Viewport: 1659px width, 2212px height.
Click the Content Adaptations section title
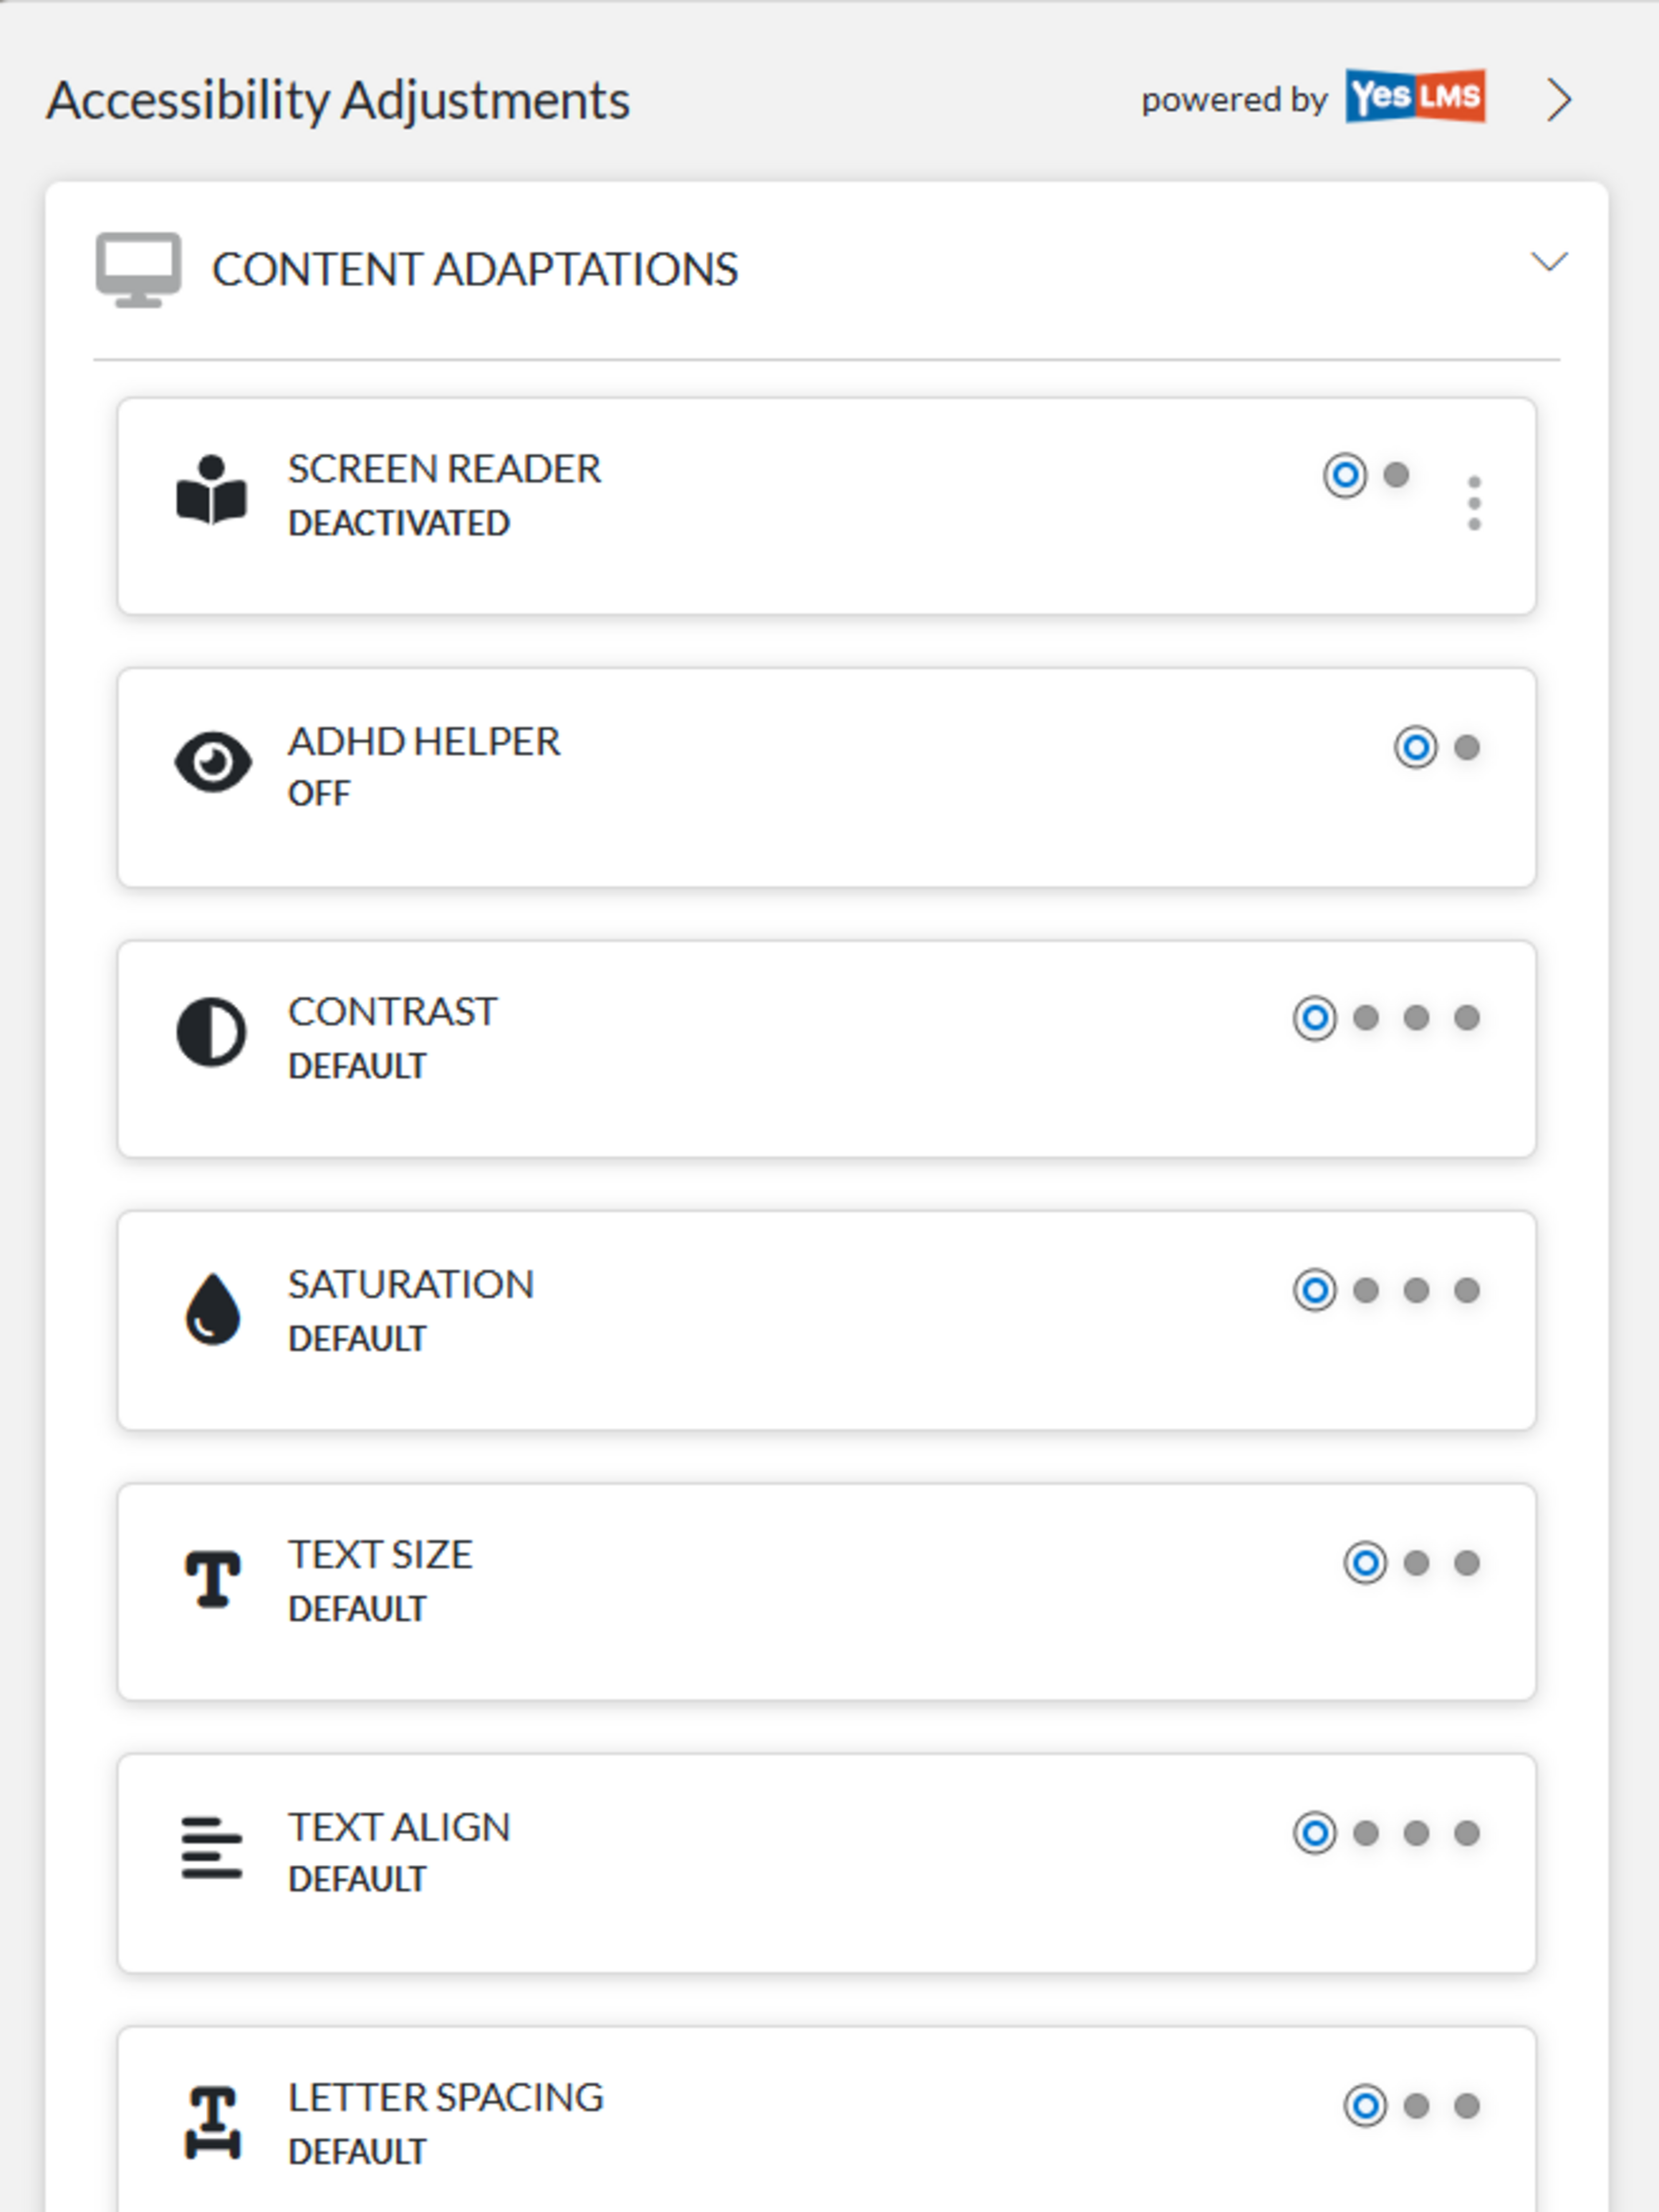coord(474,268)
